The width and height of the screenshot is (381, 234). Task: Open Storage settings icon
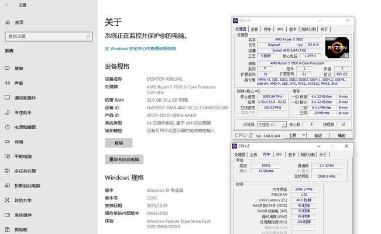[7, 142]
